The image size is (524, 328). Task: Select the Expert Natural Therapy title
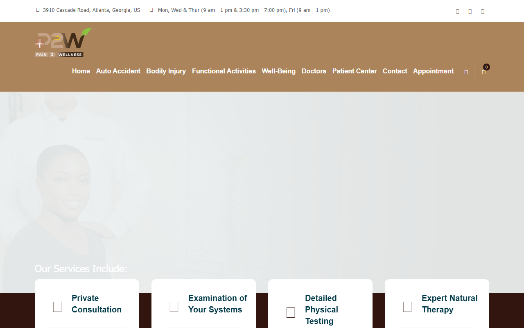[x=450, y=304]
